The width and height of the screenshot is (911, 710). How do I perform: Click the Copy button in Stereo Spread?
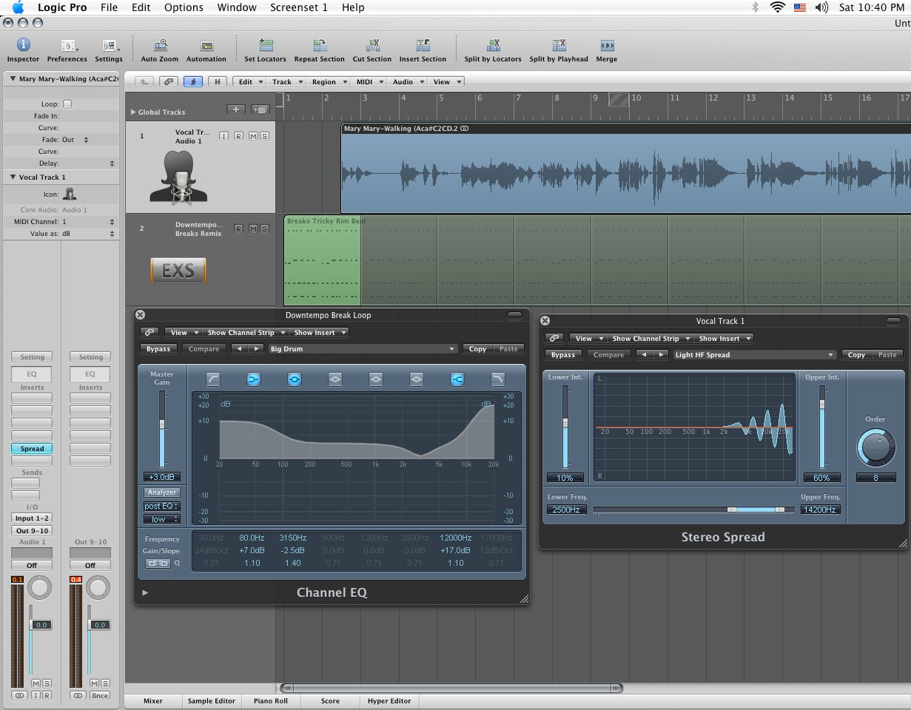(856, 355)
